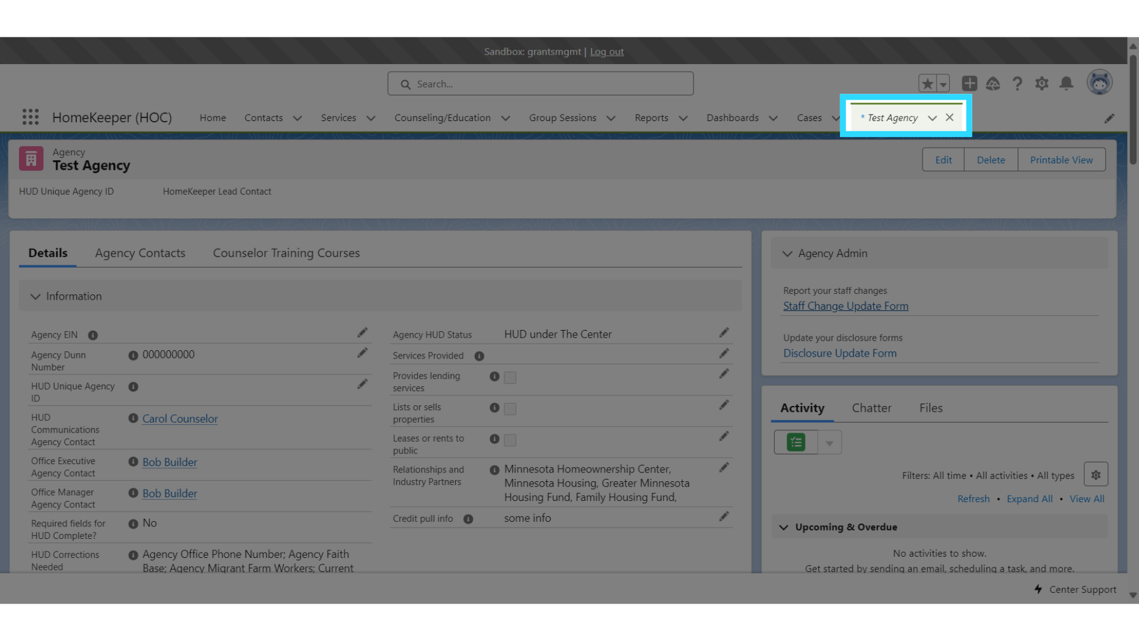Open activity timeline settings gear
The image size is (1139, 641).
tap(1096, 475)
